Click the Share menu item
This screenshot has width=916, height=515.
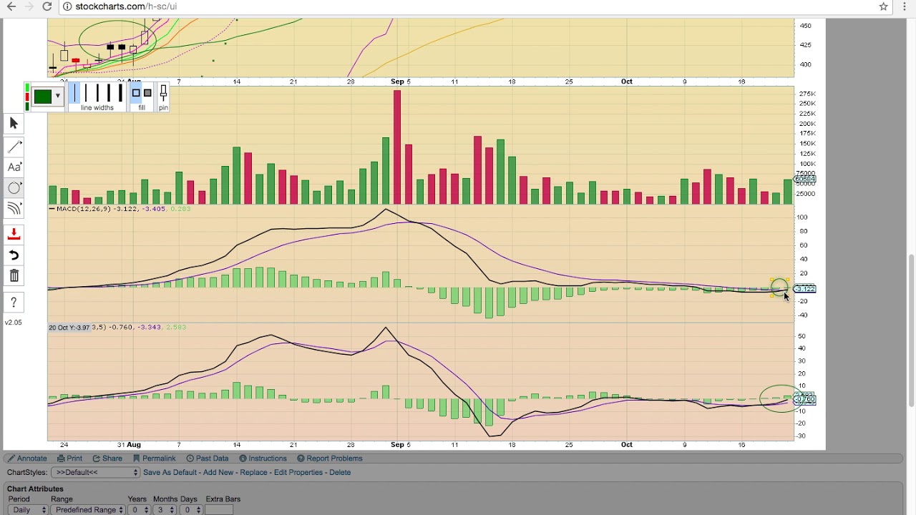107,458
